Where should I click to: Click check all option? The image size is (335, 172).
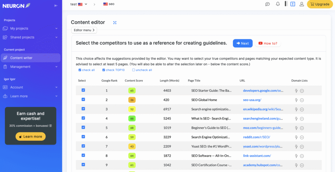87,70
